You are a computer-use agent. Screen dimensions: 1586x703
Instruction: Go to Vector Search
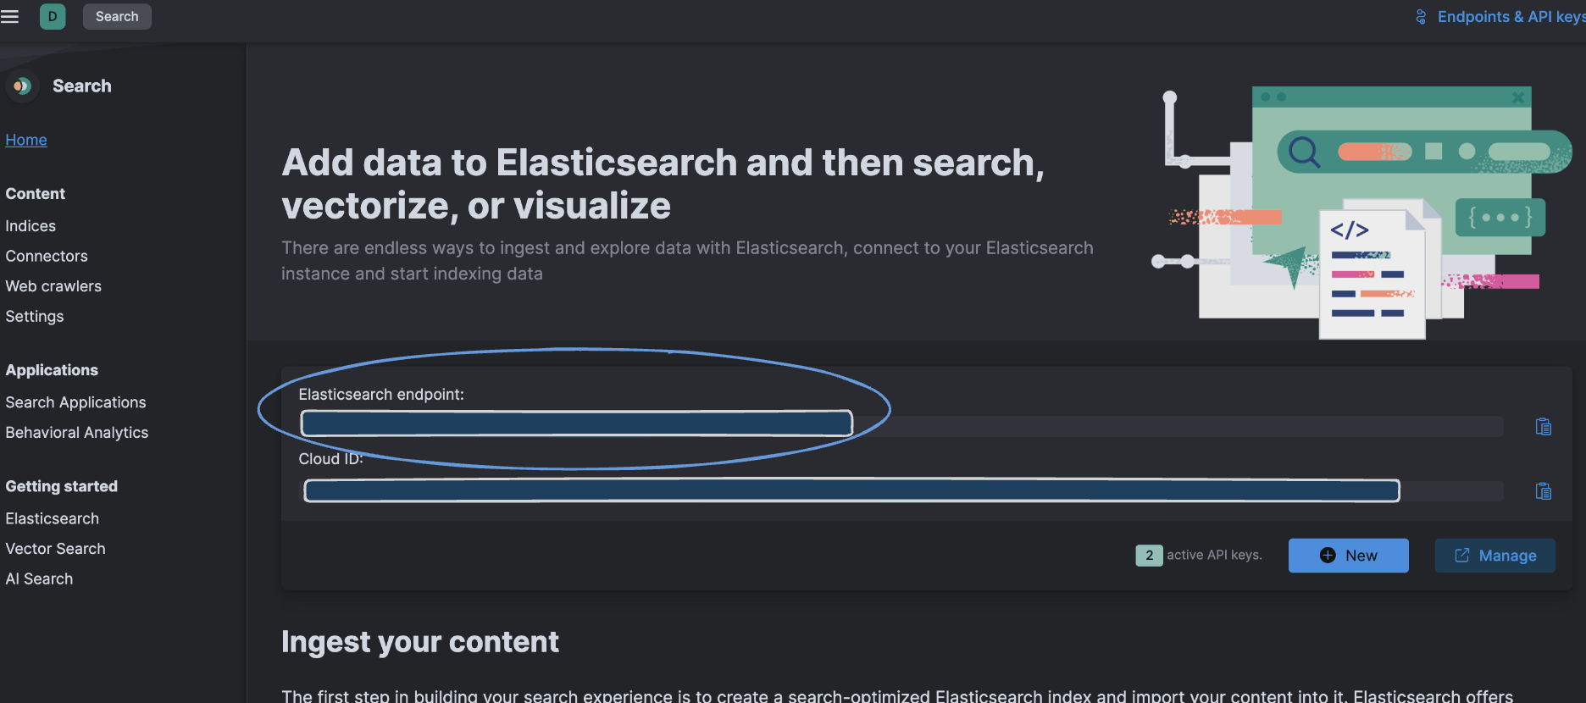point(56,549)
